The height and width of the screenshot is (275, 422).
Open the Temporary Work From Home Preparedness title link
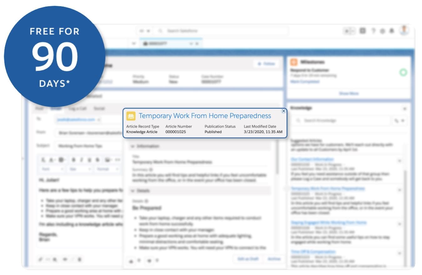[x=205, y=116]
